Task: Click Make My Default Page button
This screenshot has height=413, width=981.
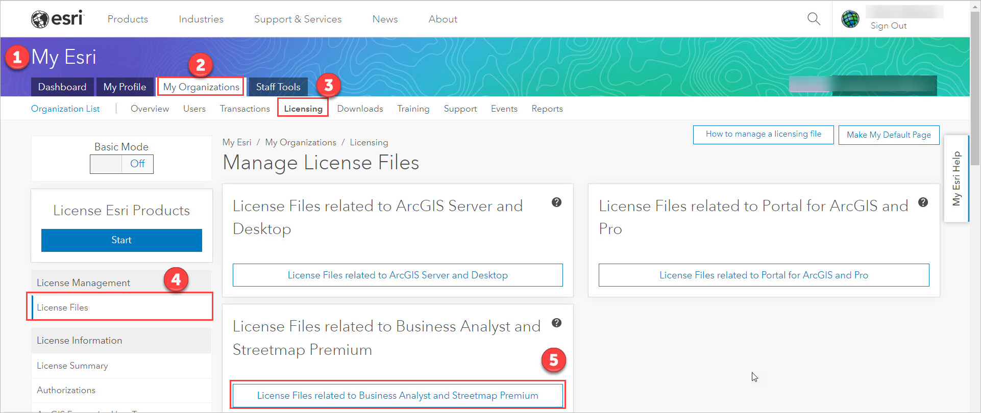Action: pos(889,135)
